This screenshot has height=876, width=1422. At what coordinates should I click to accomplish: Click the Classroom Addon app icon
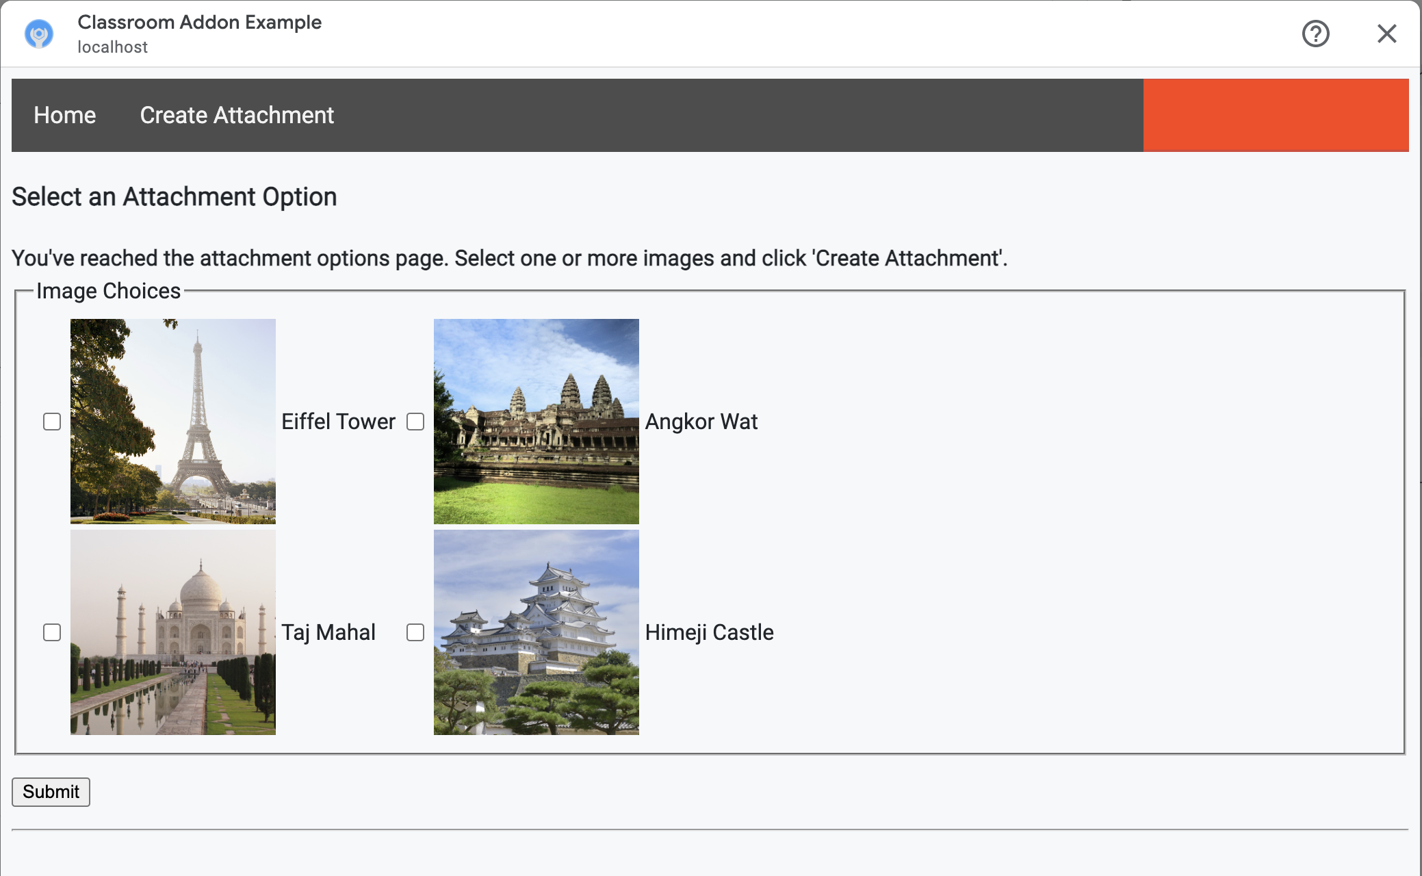point(38,34)
